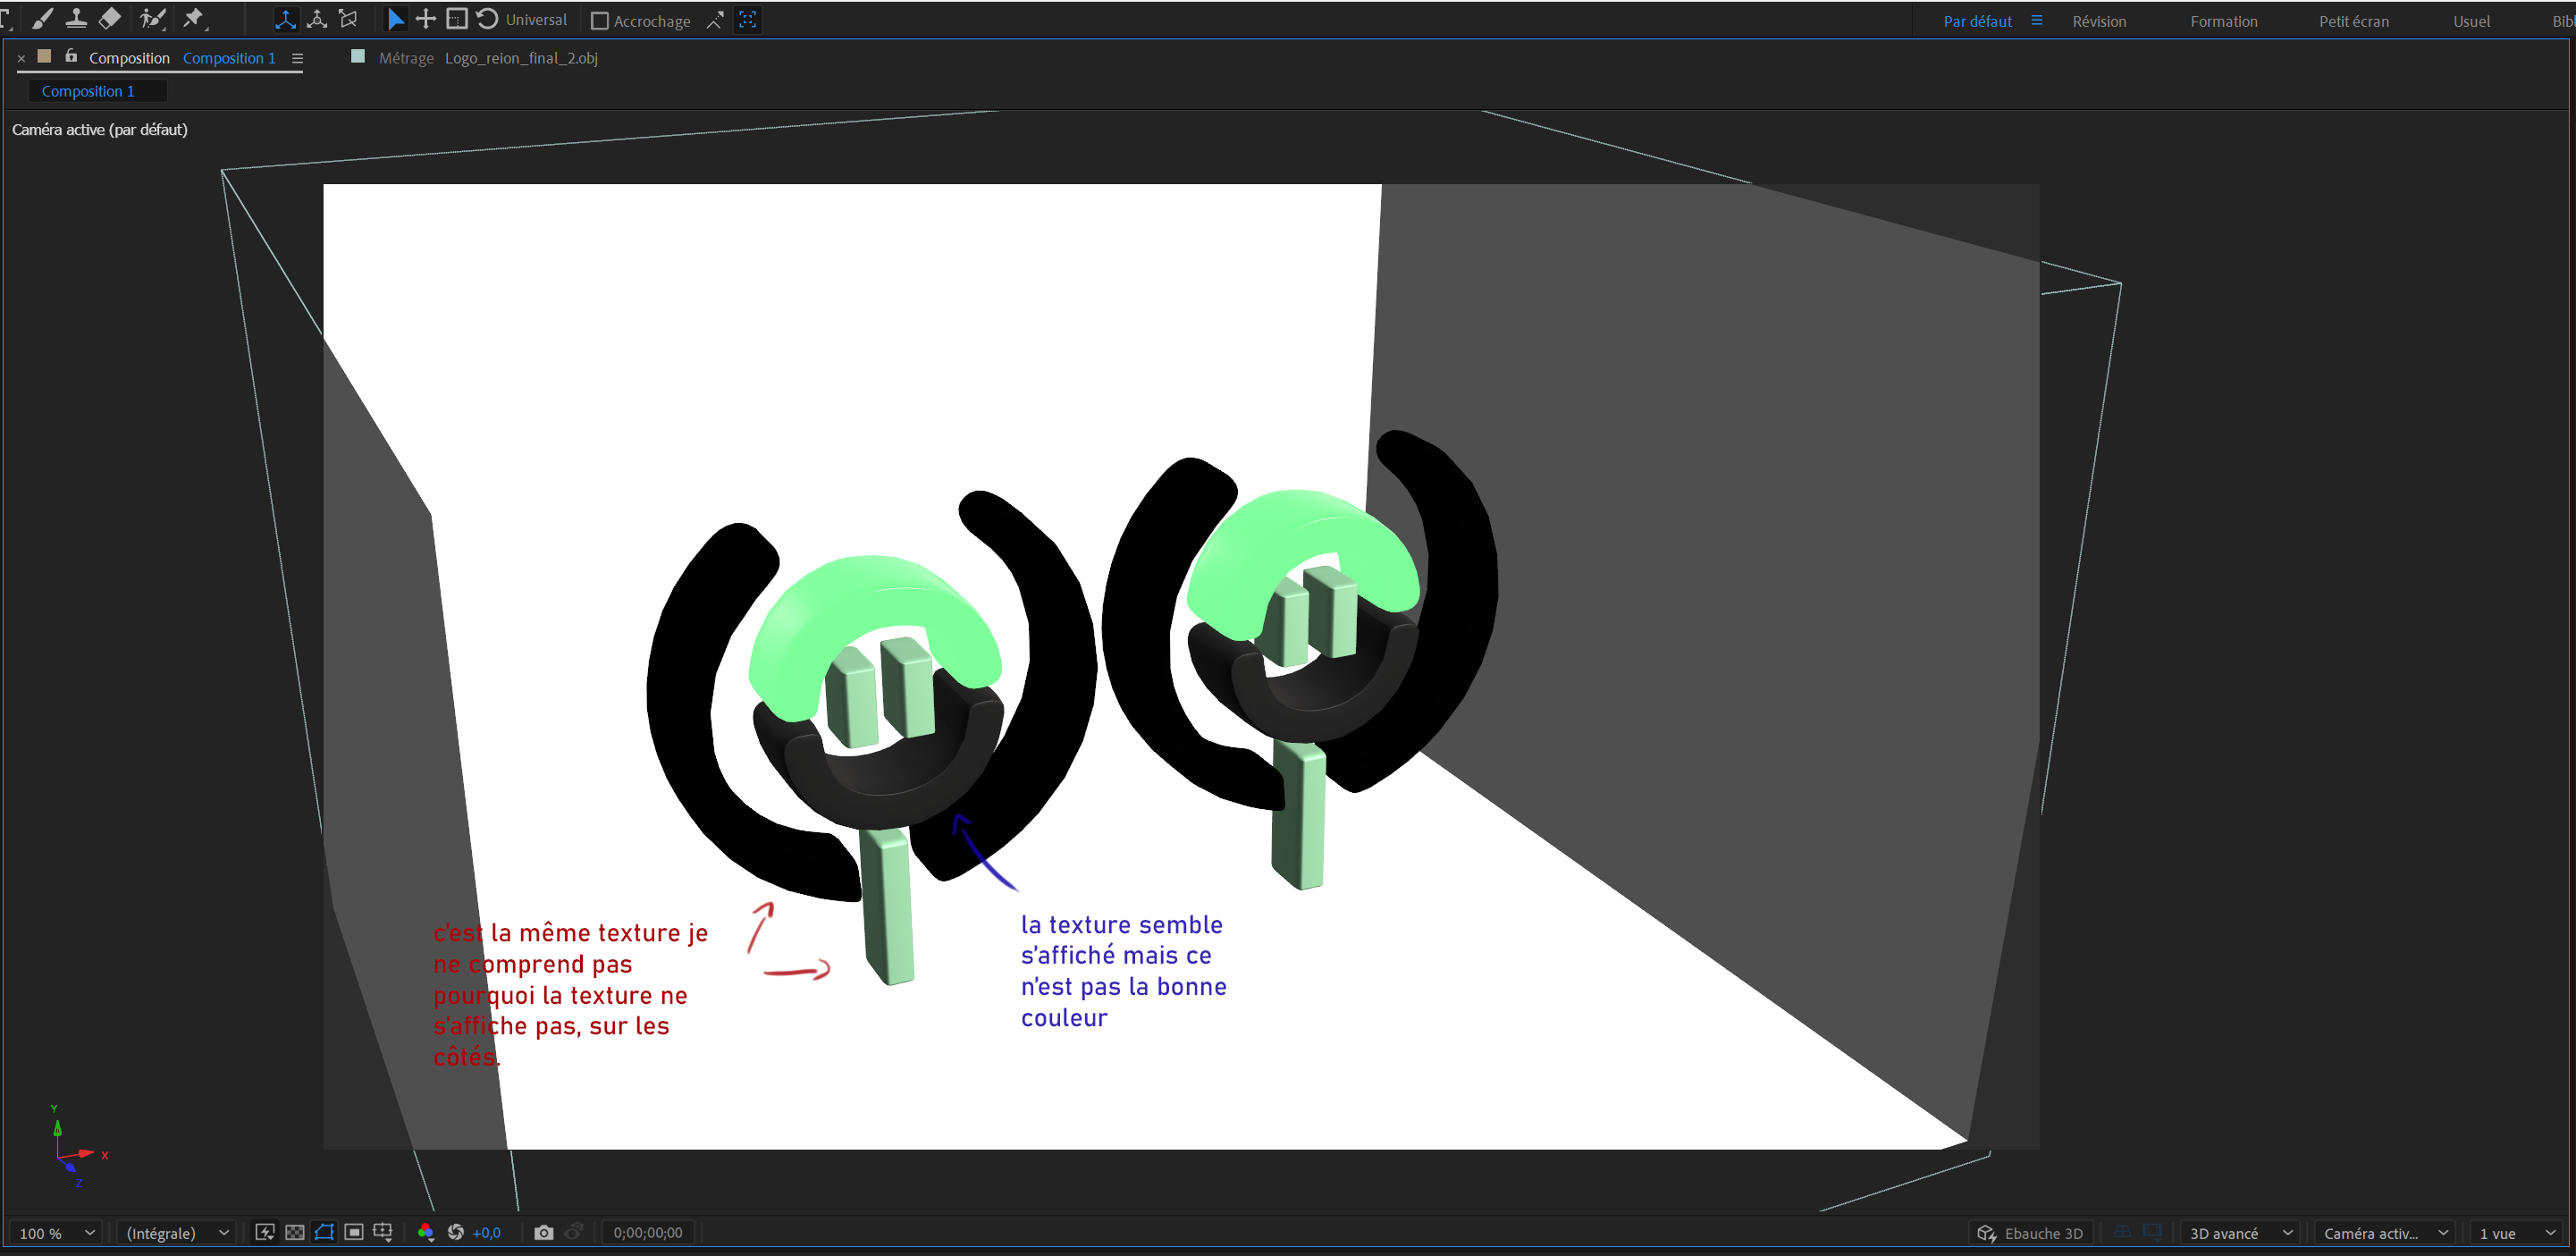Switch to world axis mode

[317, 19]
